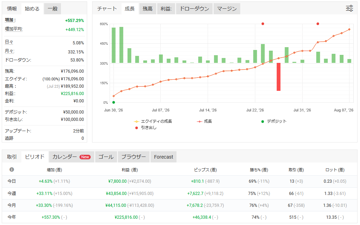Toggle デポジット legend marker
Viewport: 360px width, 225px height.
click(x=274, y=122)
